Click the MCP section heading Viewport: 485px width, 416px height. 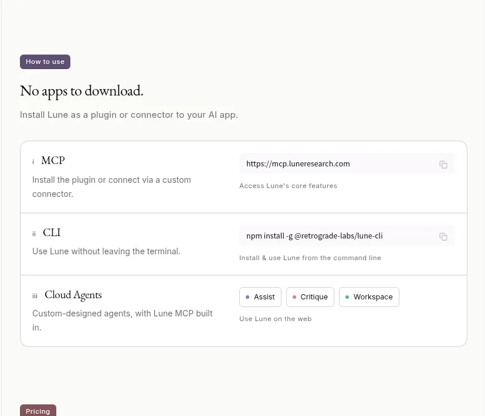(53, 161)
